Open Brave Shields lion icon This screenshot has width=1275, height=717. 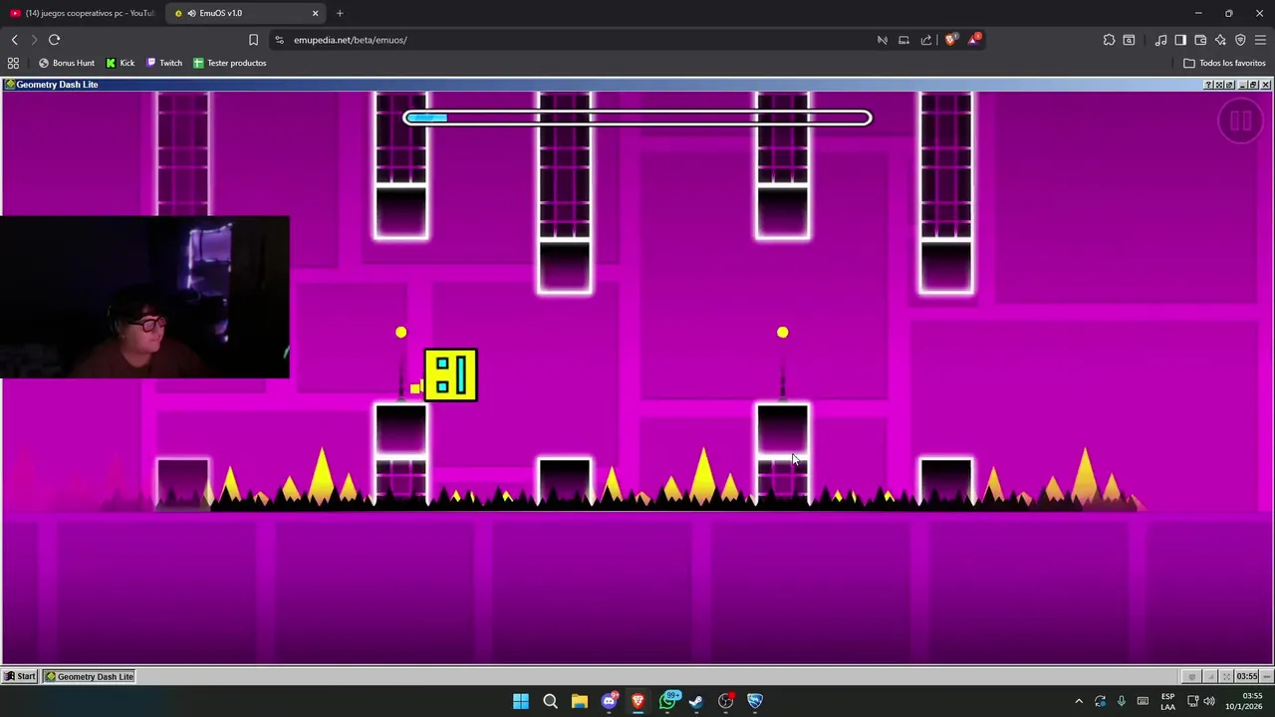pos(950,40)
